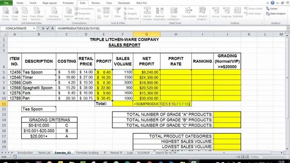Open Advanced filter options

click(131, 19)
